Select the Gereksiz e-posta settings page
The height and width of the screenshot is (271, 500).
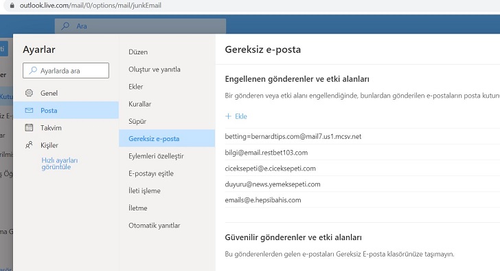167,138
